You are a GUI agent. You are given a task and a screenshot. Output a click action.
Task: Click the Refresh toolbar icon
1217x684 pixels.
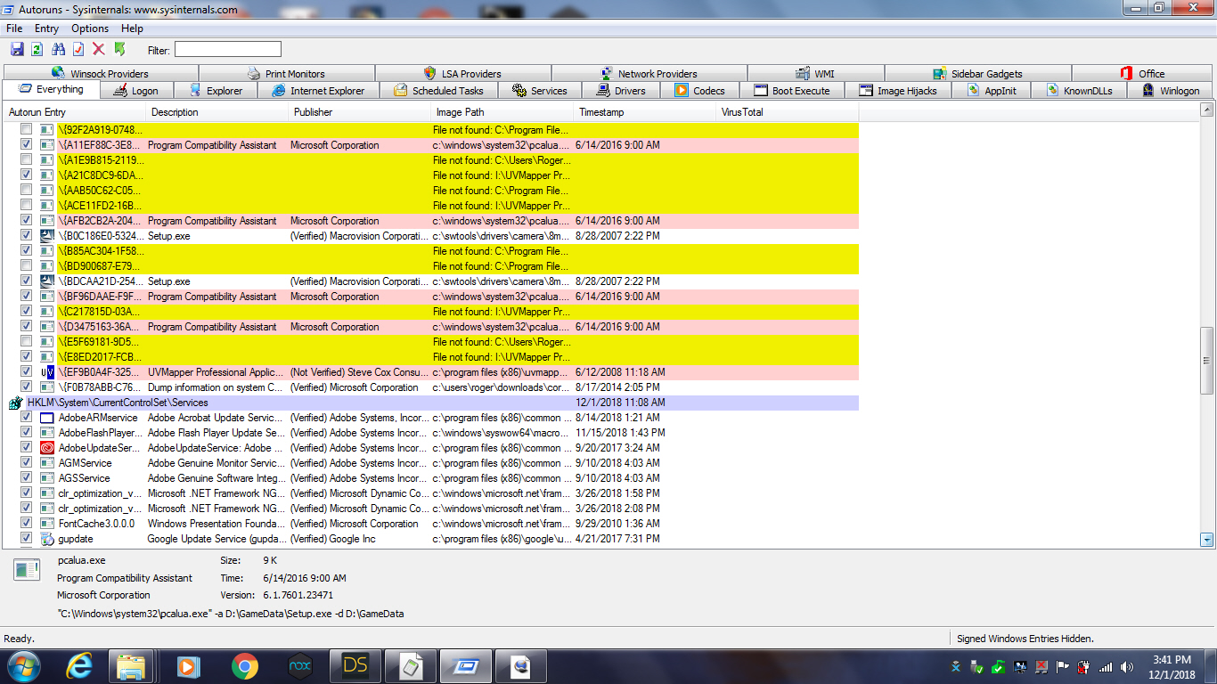(37, 49)
